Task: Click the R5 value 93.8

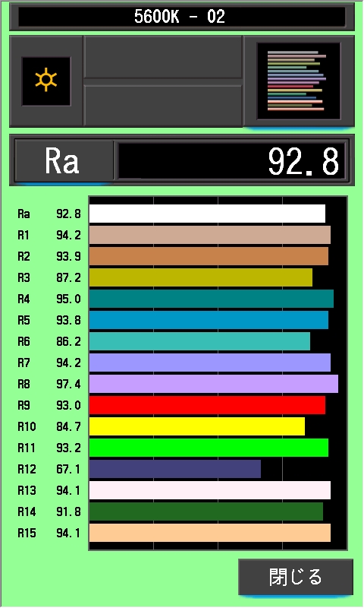Action: 69,320
